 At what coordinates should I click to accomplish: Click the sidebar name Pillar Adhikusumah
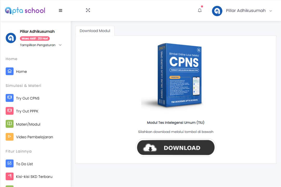(37, 31)
